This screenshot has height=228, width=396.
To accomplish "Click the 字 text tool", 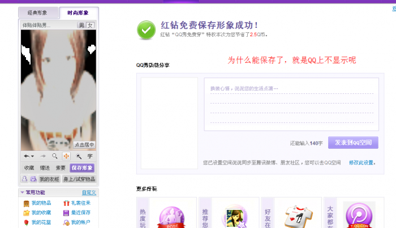I will point(90,156).
